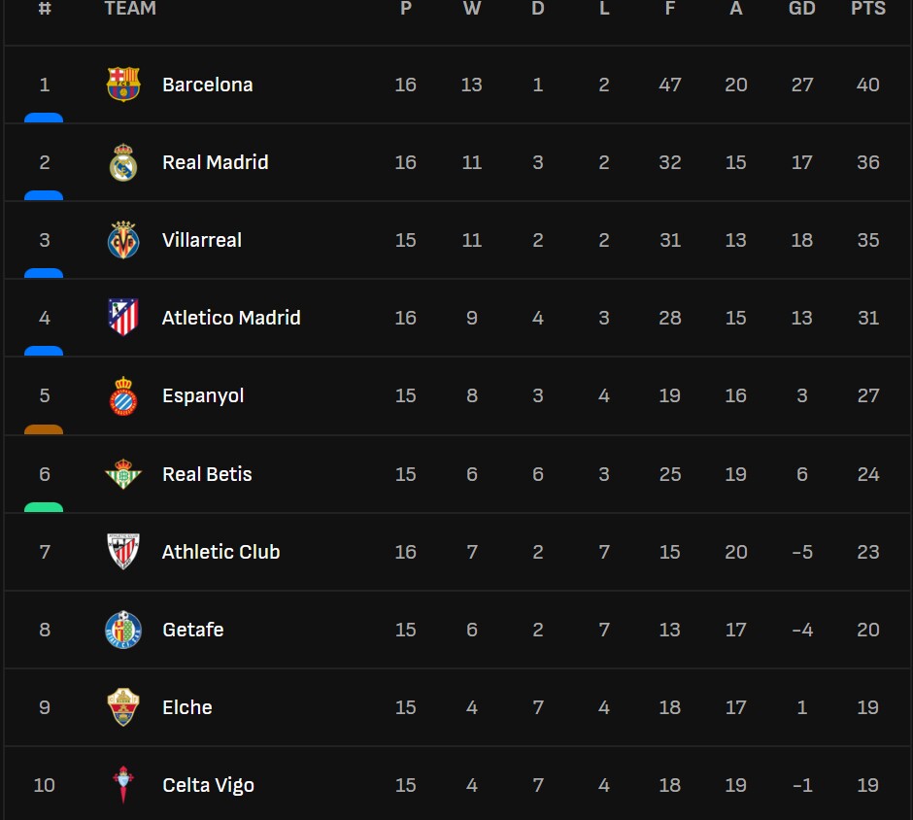This screenshot has width=913, height=820.
Task: Click the Celta Vigo club crest
Action: coord(123,785)
